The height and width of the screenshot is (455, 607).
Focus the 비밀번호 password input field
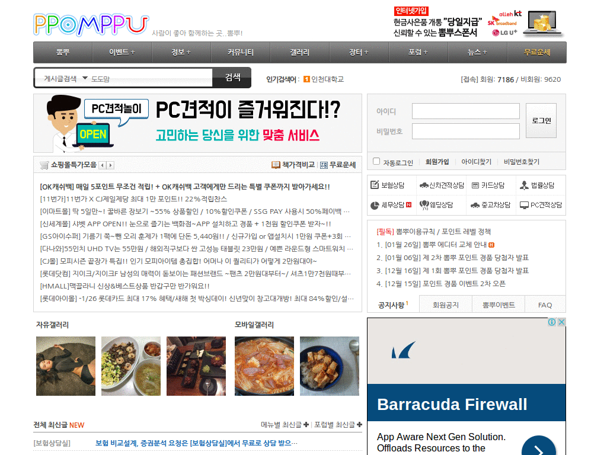466,131
